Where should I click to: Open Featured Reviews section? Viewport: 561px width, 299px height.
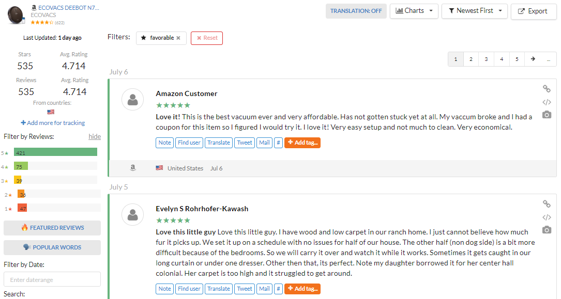tap(52, 228)
